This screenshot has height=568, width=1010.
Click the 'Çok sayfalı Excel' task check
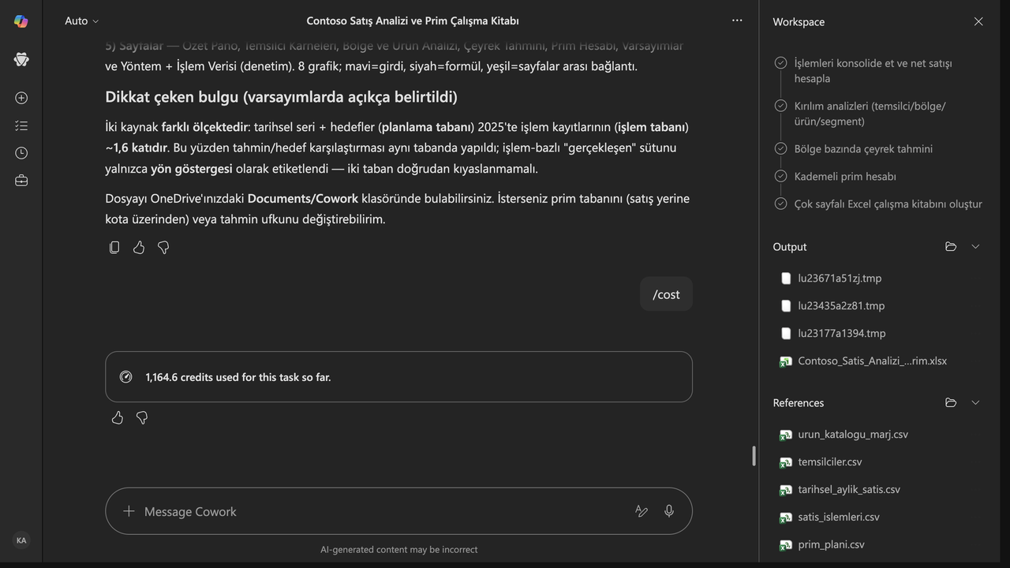(780, 204)
